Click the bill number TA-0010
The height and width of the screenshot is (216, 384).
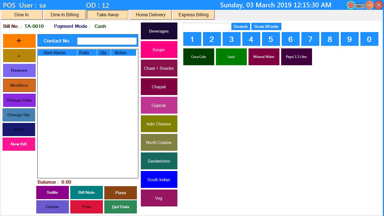click(34, 26)
